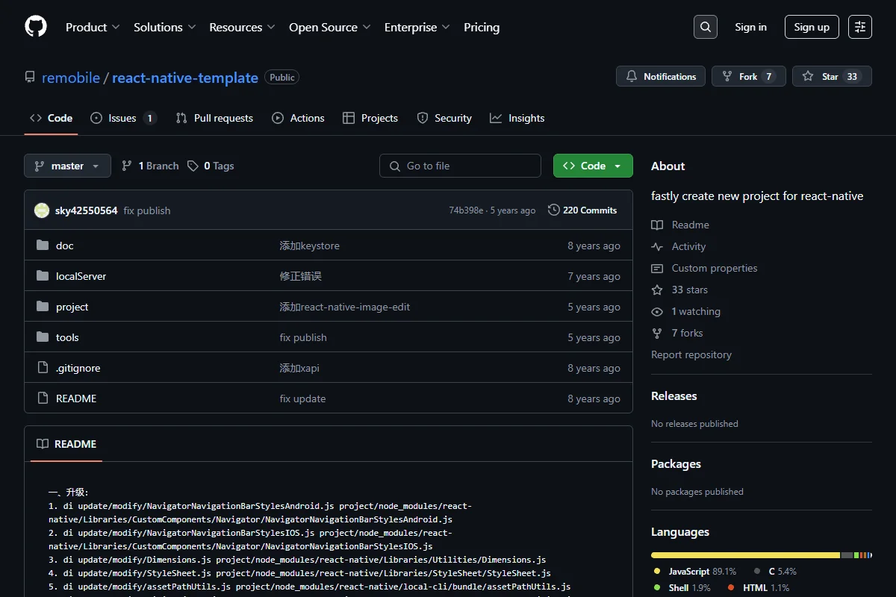Expand the master branch dropdown
The height and width of the screenshot is (597, 896).
click(x=67, y=166)
